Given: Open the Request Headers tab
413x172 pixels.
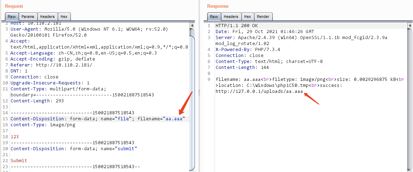Looking at the screenshot, I should [47, 17].
